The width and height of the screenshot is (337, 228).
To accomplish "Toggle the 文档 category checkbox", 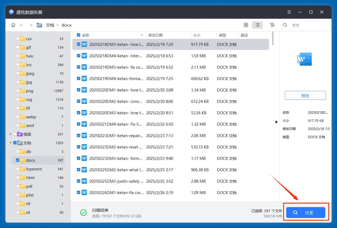I will click(x=15, y=143).
